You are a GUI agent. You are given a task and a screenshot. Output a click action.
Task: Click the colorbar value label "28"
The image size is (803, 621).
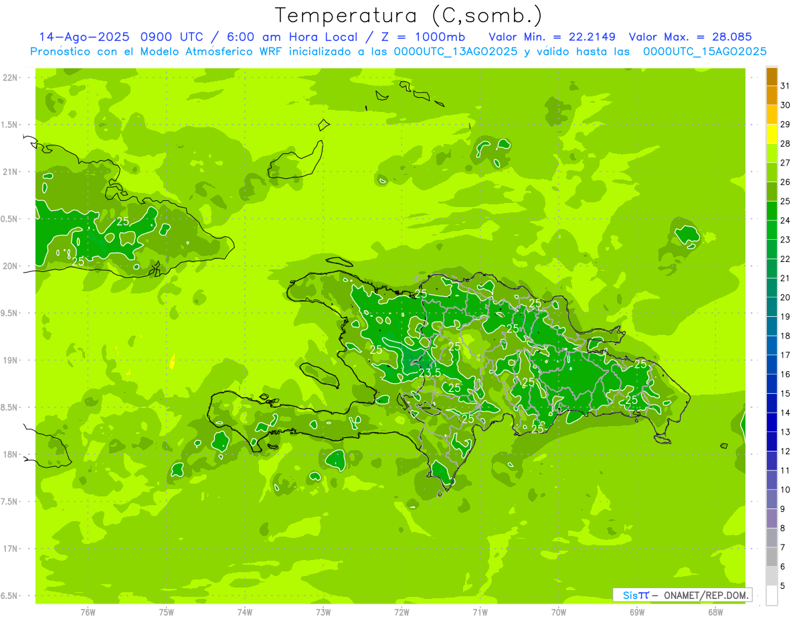786,143
